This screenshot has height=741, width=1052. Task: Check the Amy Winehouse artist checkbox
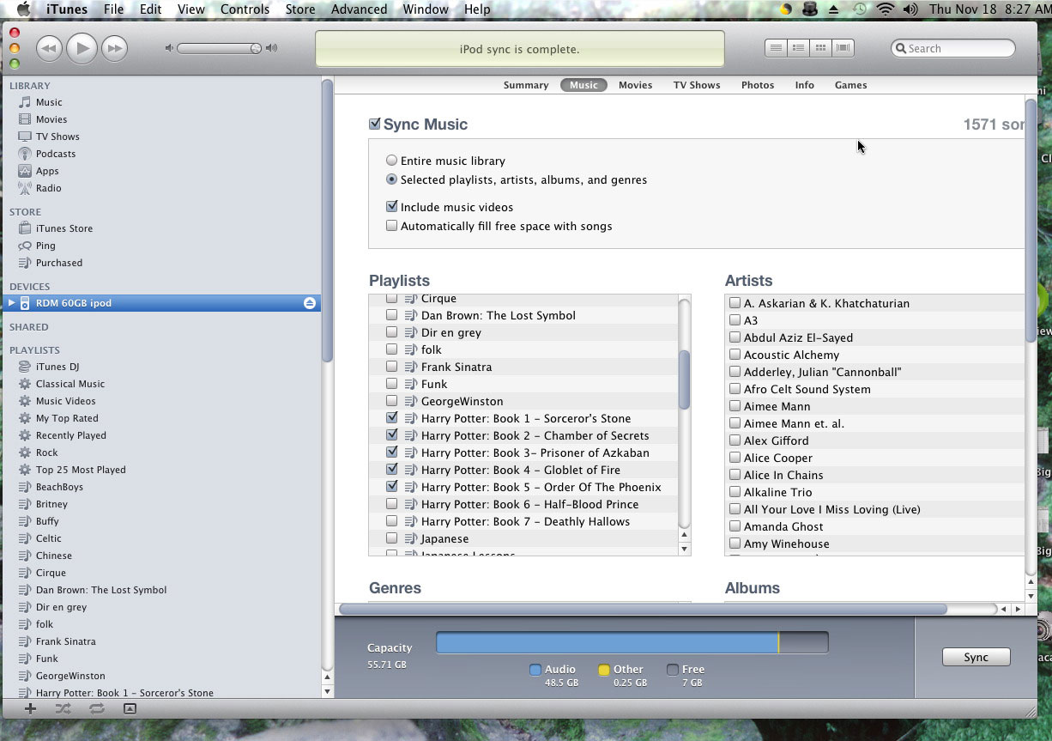coord(735,544)
